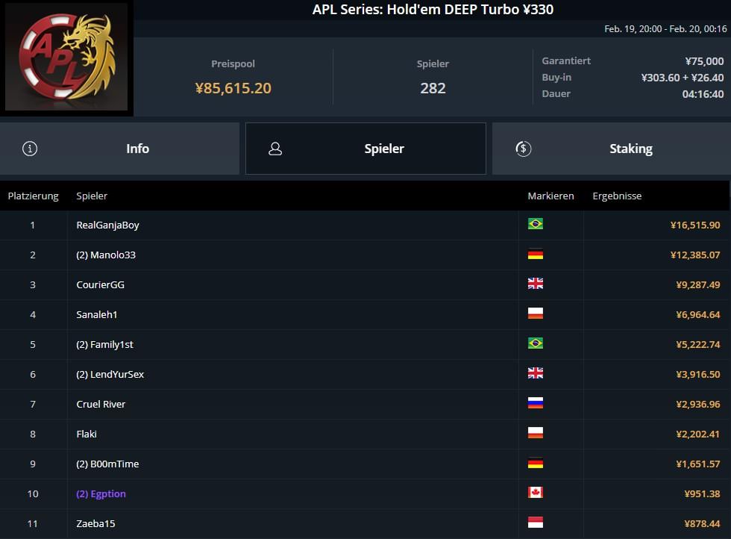Sort by Platzierung column header
This screenshot has height=539, width=731.
[x=33, y=196]
